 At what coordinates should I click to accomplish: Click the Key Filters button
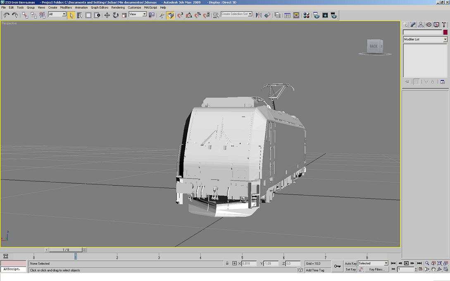pyautogui.click(x=376, y=269)
